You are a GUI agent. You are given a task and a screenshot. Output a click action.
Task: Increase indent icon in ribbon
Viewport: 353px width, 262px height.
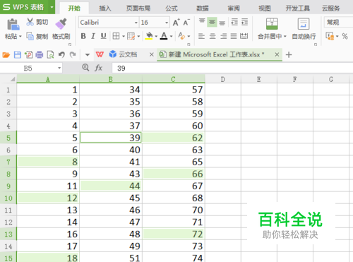coord(244,23)
